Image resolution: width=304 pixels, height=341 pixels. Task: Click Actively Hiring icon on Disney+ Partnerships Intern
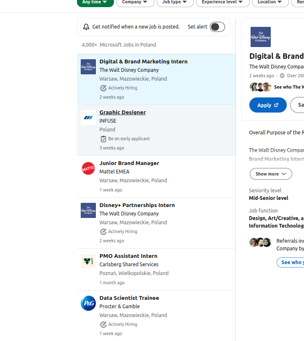coord(103,232)
